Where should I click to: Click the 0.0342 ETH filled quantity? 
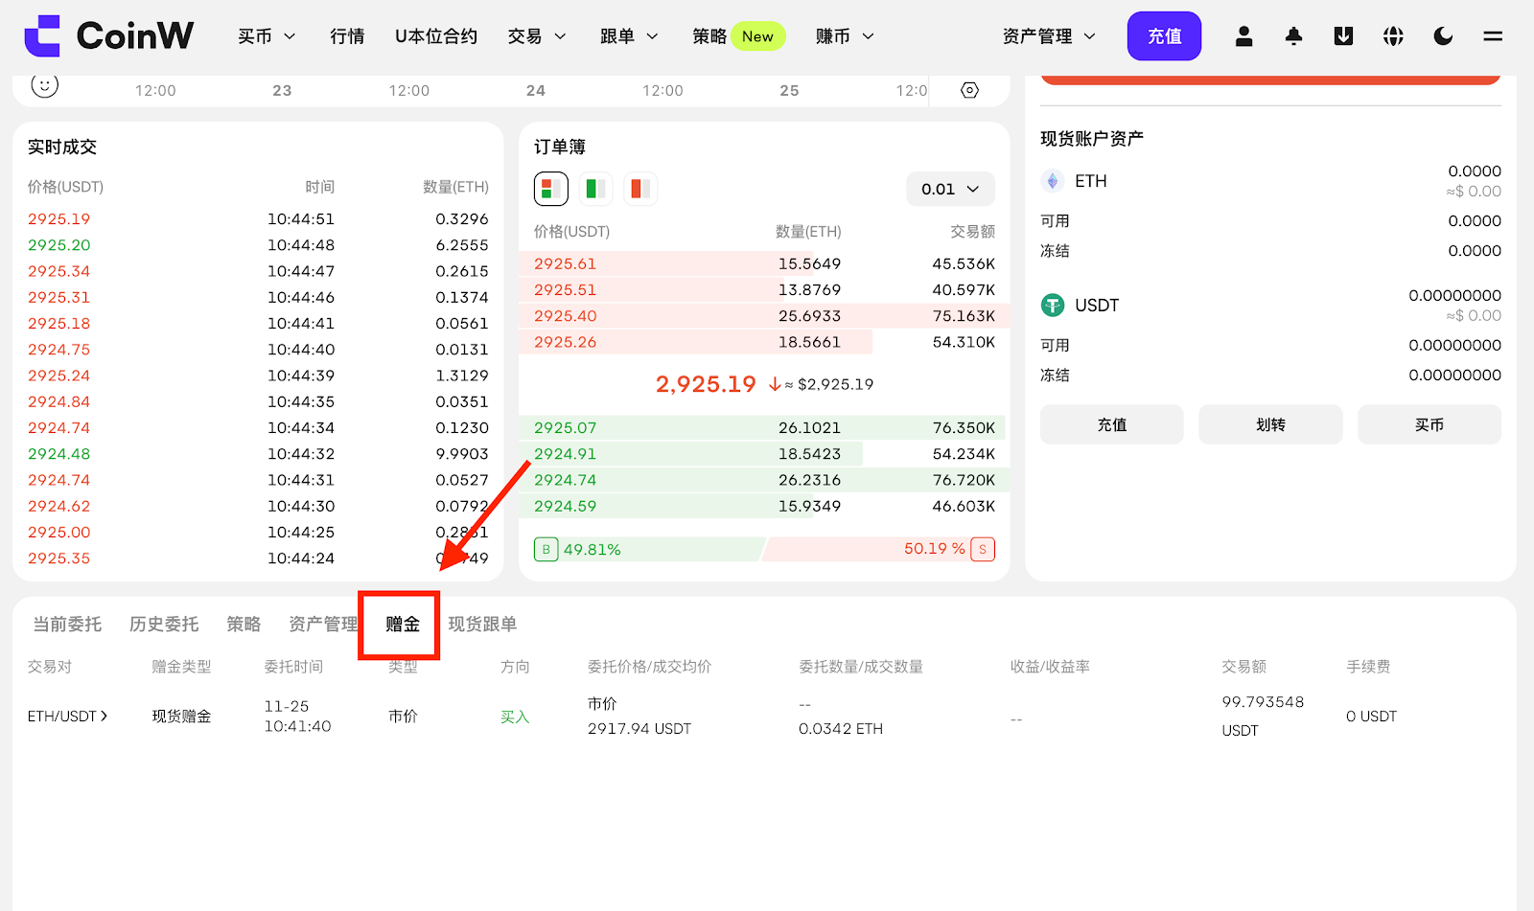click(x=841, y=729)
